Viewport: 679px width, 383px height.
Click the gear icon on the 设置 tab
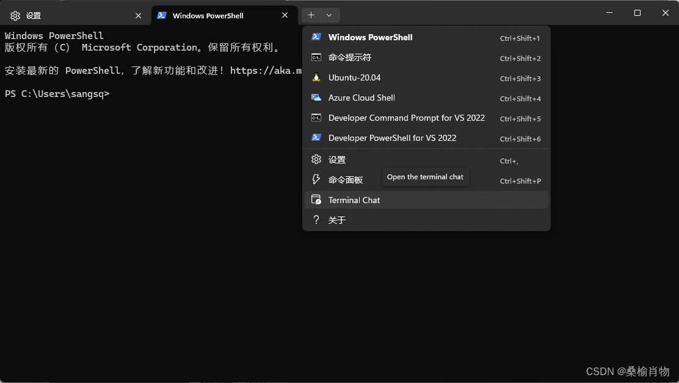[x=15, y=16]
